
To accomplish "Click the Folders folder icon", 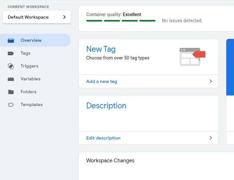I will pos(11,92).
